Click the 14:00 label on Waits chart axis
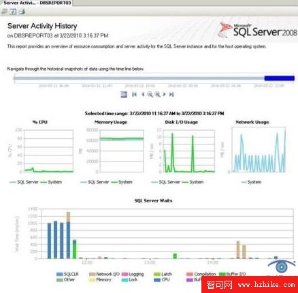 [213, 262]
